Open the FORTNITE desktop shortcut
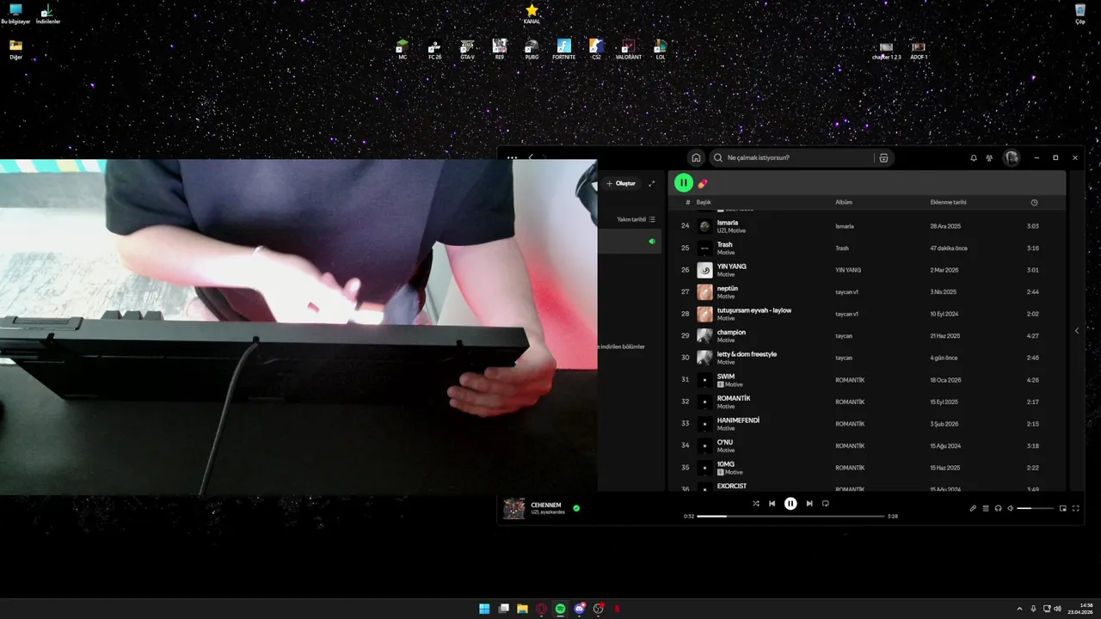Screen dimensions: 1101x619 pyautogui.click(x=564, y=49)
